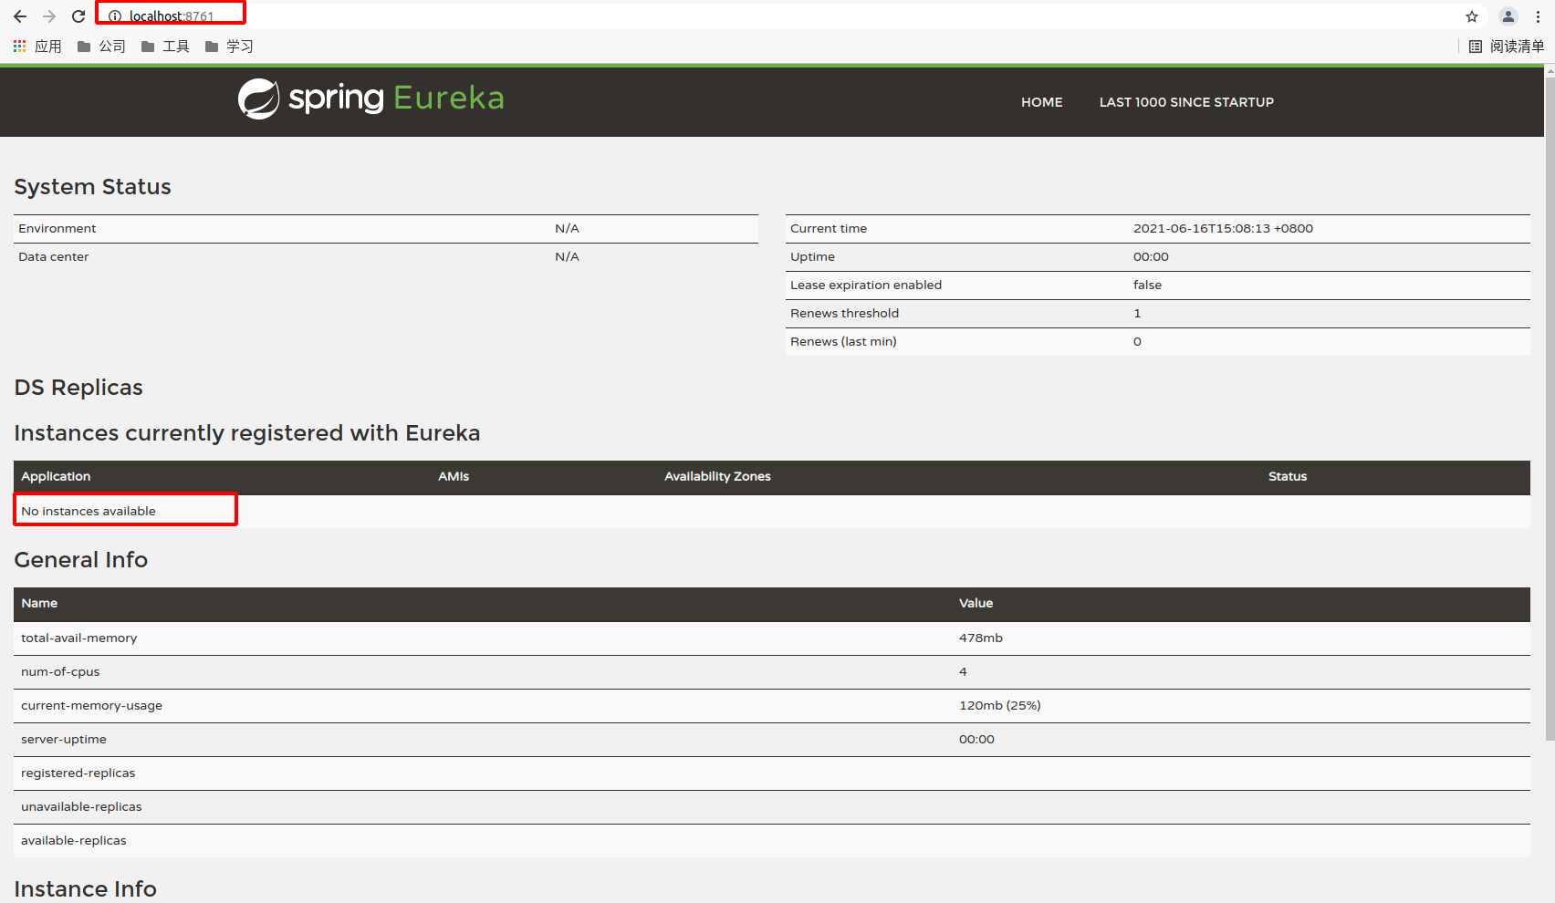Click the AMIs column header
This screenshot has height=903, width=1555.
pos(454,477)
